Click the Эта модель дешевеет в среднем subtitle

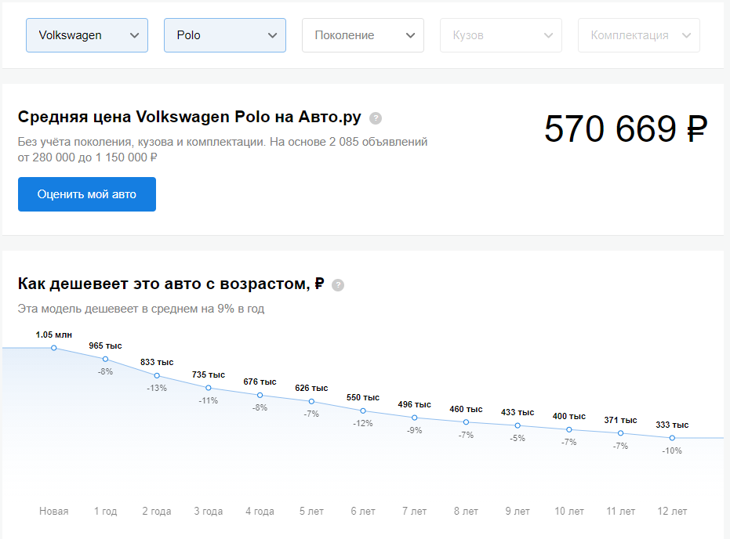point(141,309)
